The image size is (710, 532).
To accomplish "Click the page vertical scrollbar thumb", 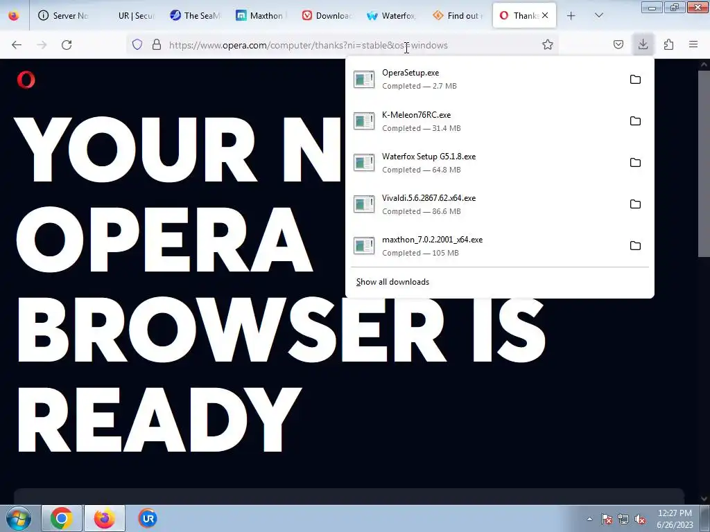I will tap(704, 163).
